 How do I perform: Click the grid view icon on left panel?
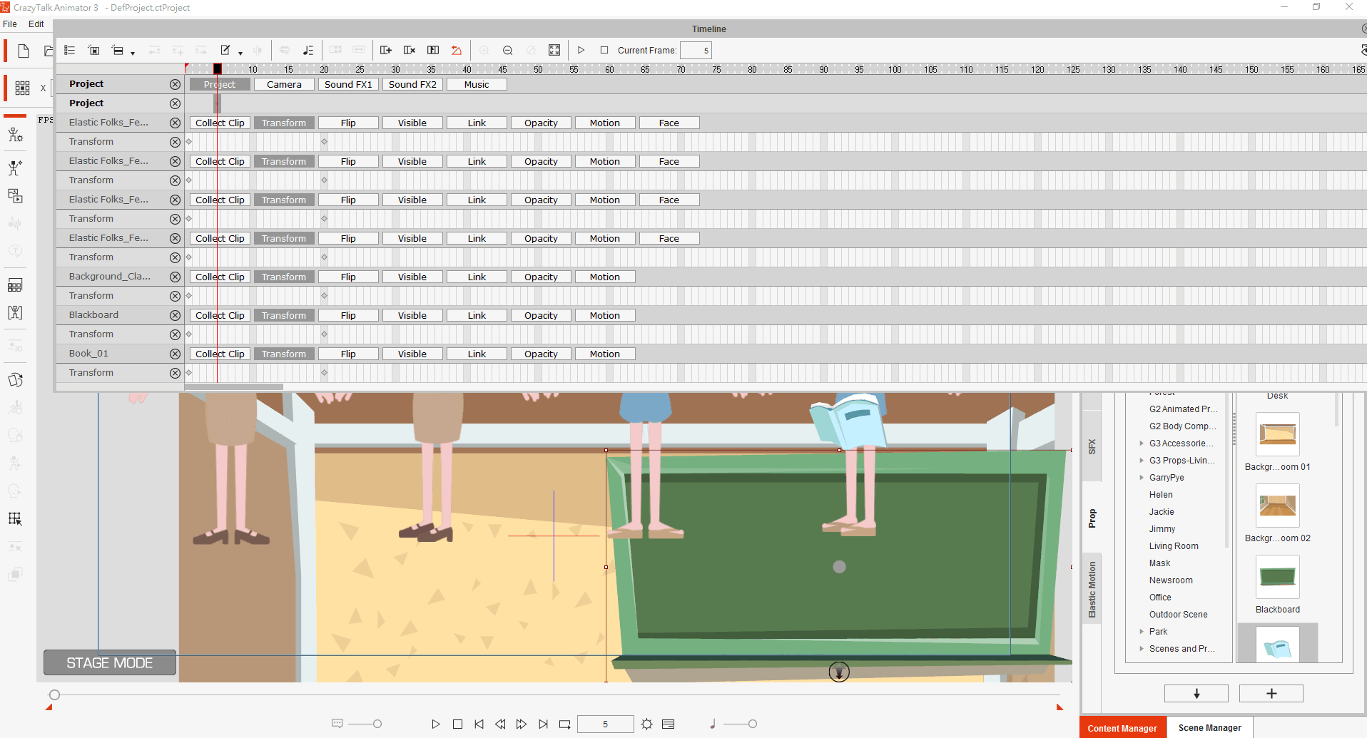(x=23, y=88)
